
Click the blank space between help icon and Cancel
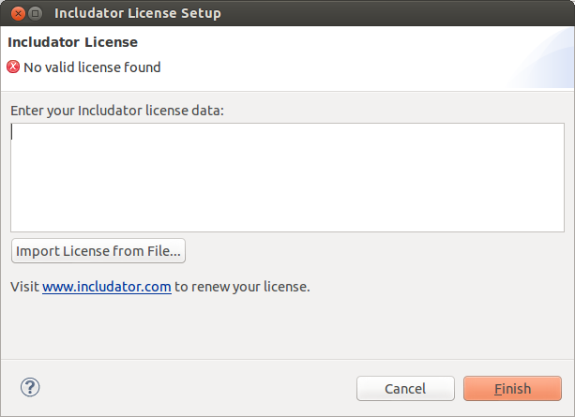tap(198, 388)
